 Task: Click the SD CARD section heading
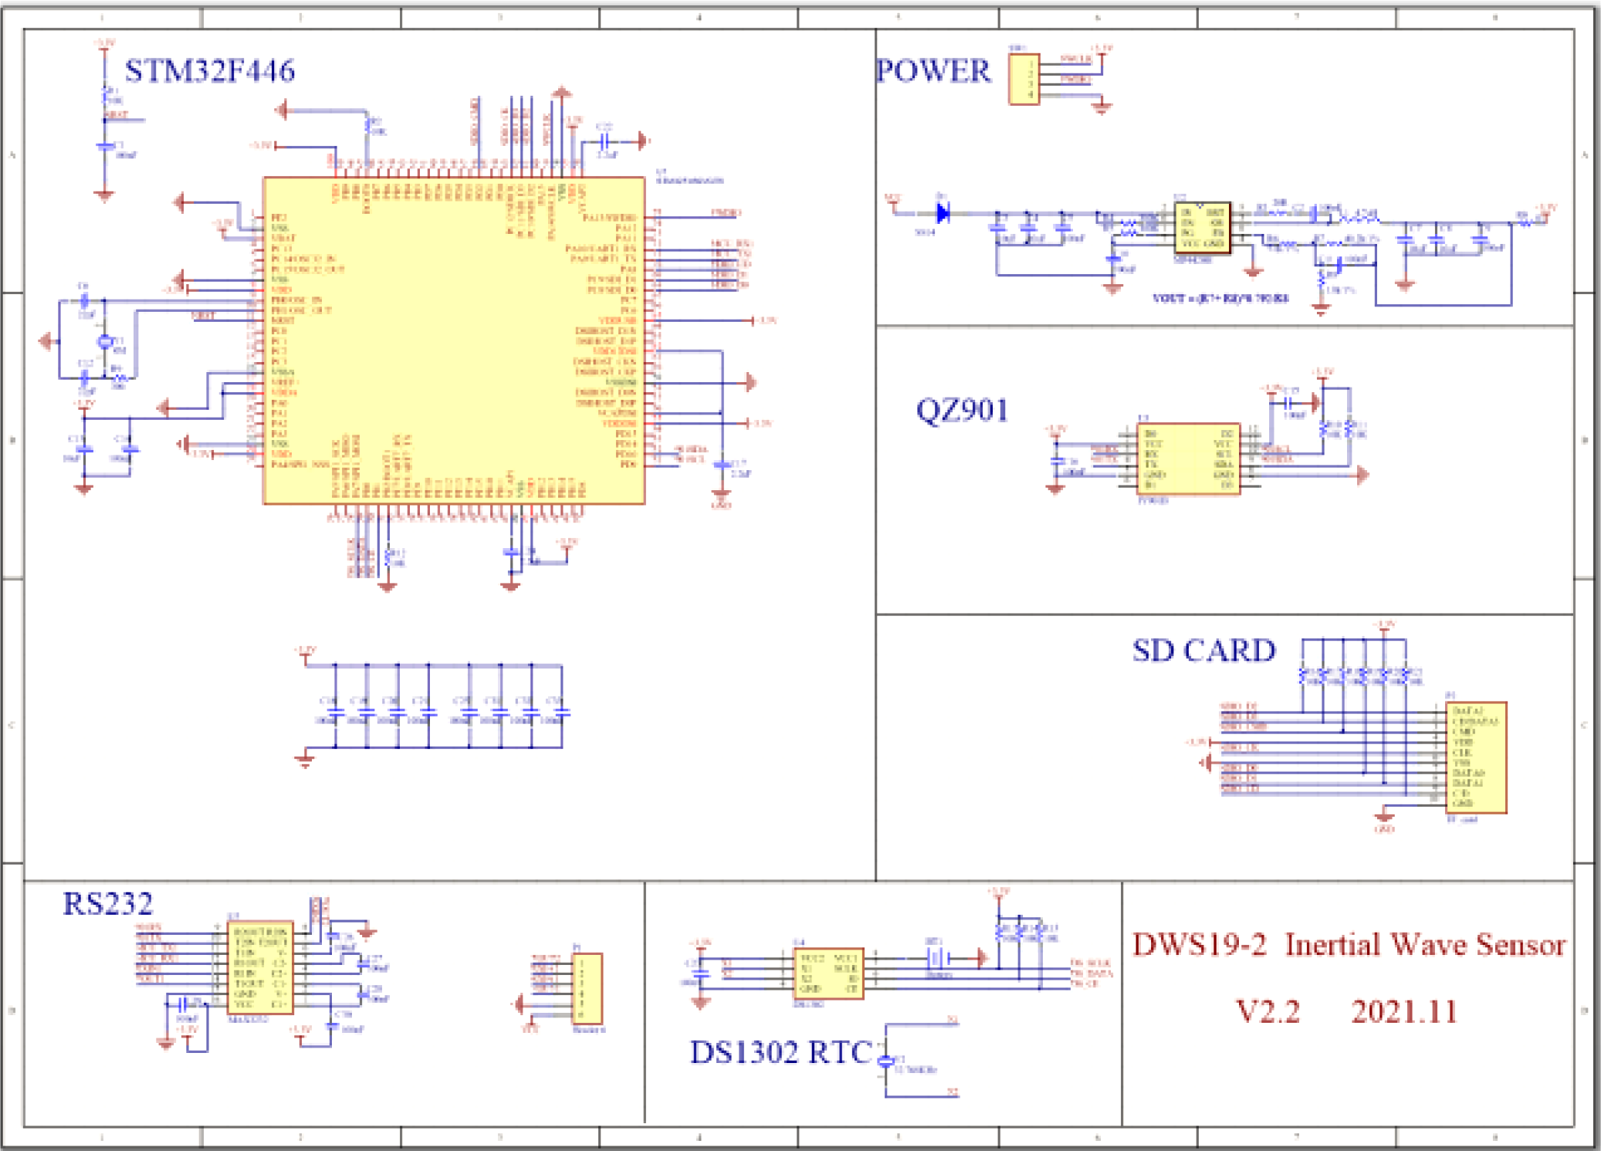tap(1203, 651)
